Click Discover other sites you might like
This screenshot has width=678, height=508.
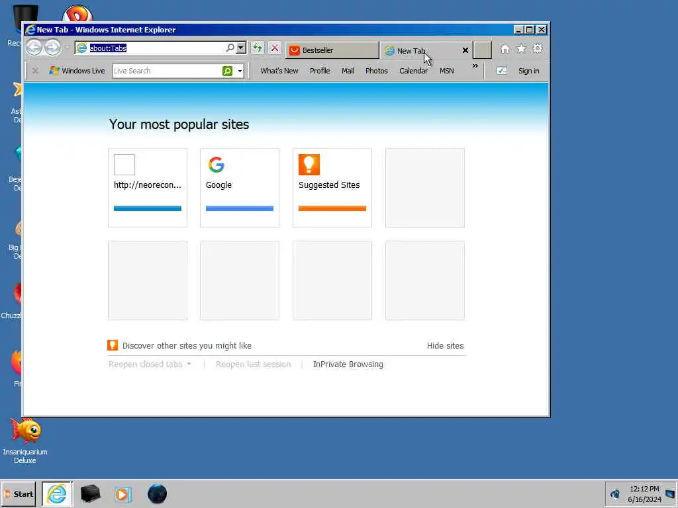(x=187, y=345)
